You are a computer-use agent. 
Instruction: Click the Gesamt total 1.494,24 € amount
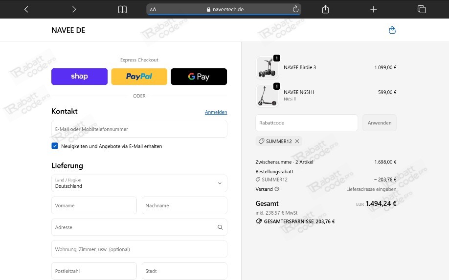[381, 203]
